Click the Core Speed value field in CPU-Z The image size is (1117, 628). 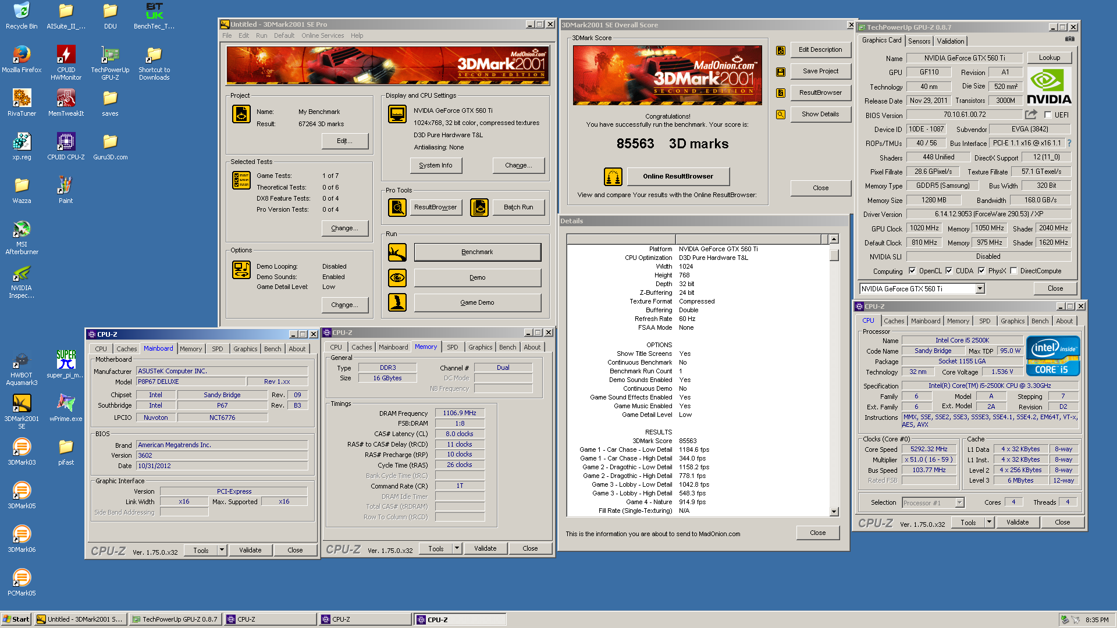pyautogui.click(x=929, y=449)
